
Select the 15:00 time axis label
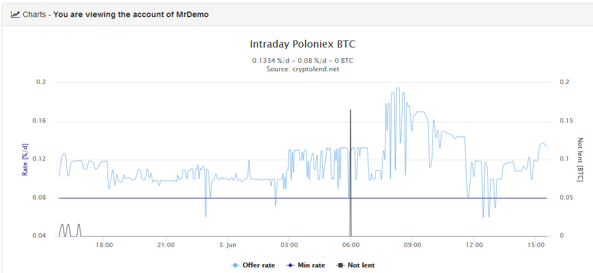pos(535,244)
